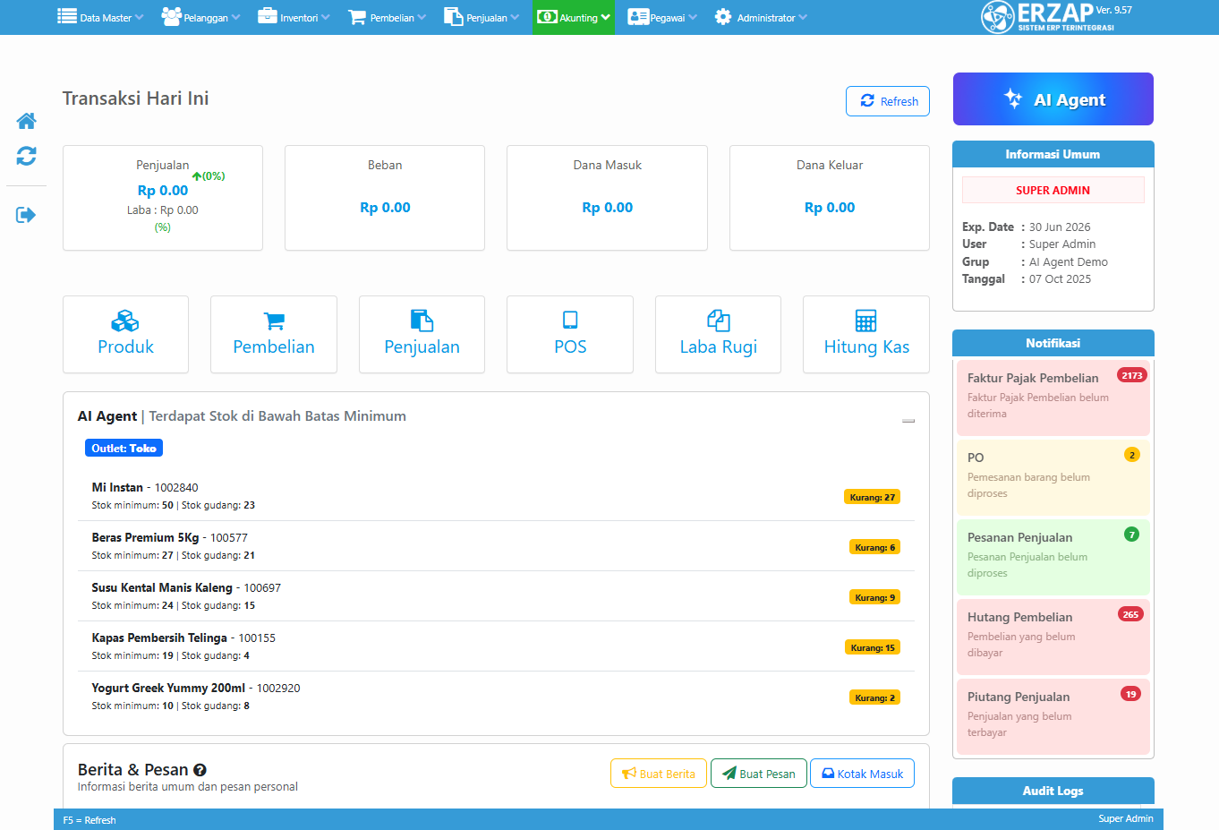Screen dimensions: 1219x830
Task: Open the POS tablet shortcut tile
Action: coord(570,334)
